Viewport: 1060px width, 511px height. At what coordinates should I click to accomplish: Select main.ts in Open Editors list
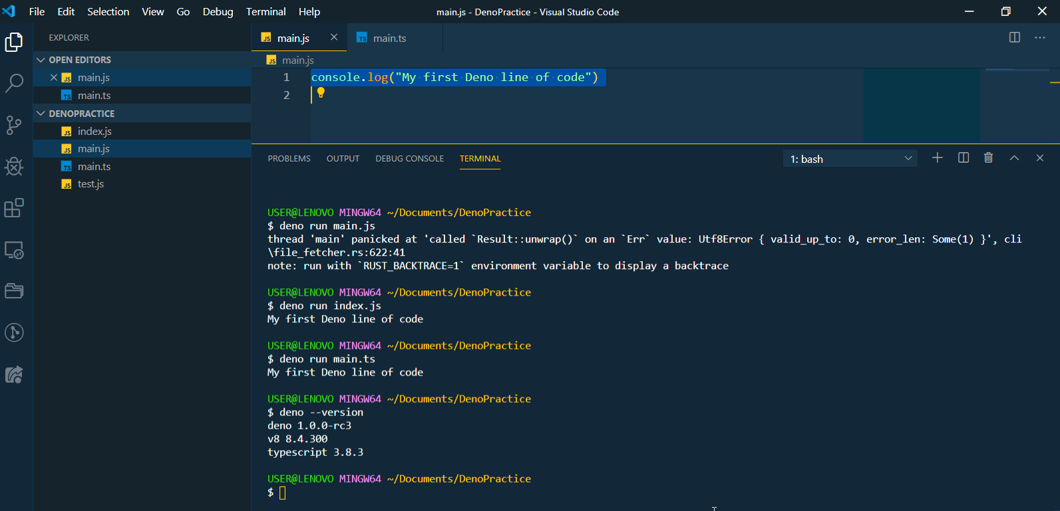[142, 96]
